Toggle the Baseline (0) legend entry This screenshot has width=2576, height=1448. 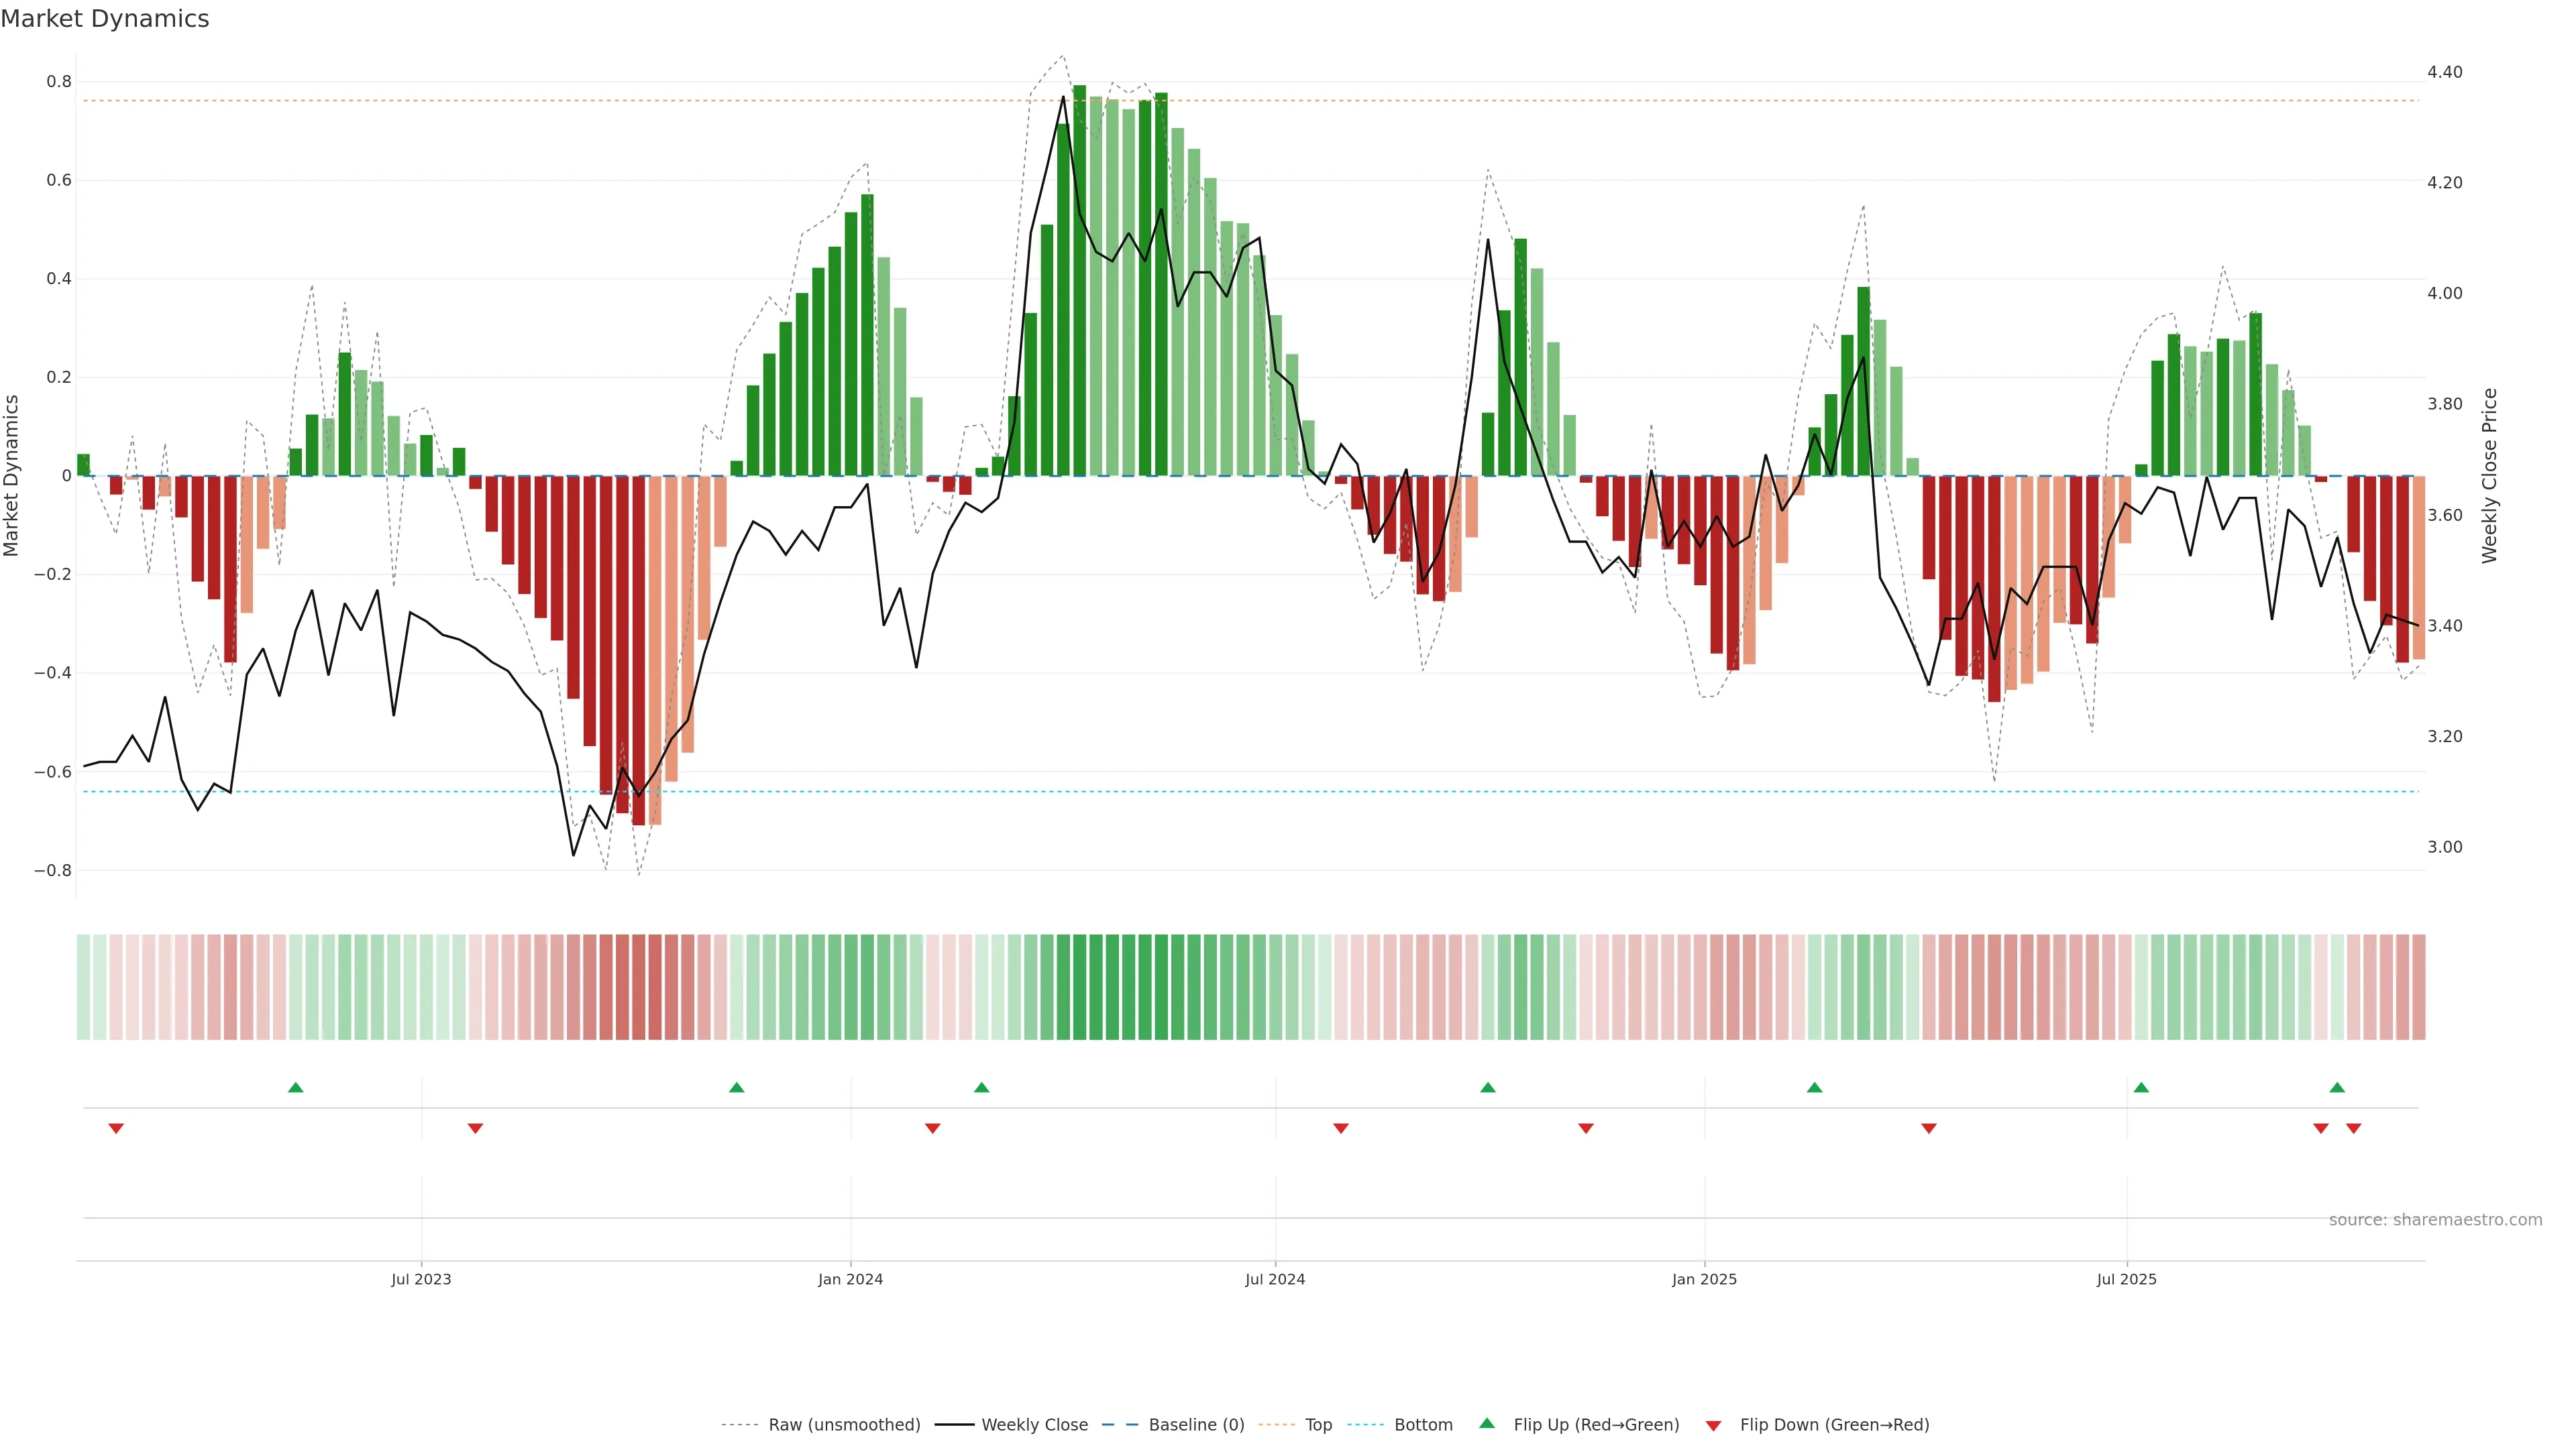click(x=1196, y=1425)
